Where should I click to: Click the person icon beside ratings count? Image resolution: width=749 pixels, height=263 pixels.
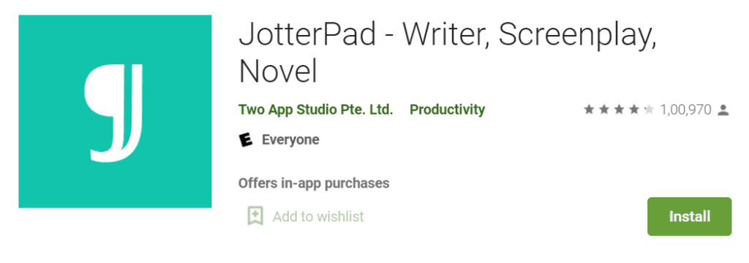coord(723,110)
